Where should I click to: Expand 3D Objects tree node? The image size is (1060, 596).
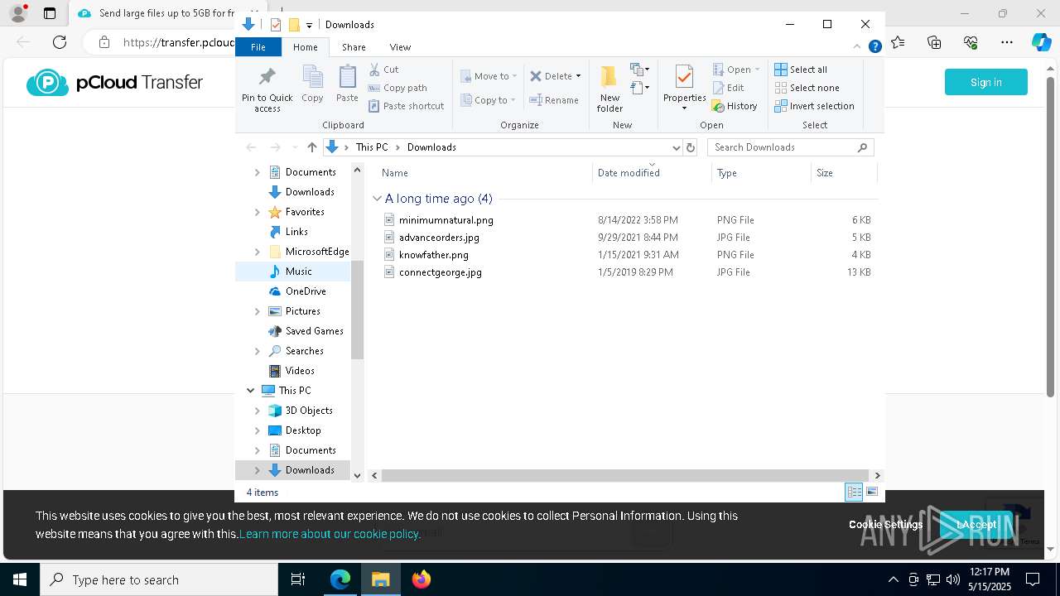coord(257,411)
